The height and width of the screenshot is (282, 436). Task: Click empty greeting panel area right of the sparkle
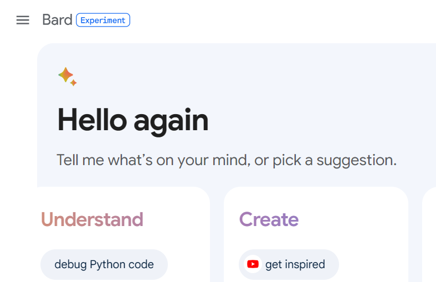point(250,76)
